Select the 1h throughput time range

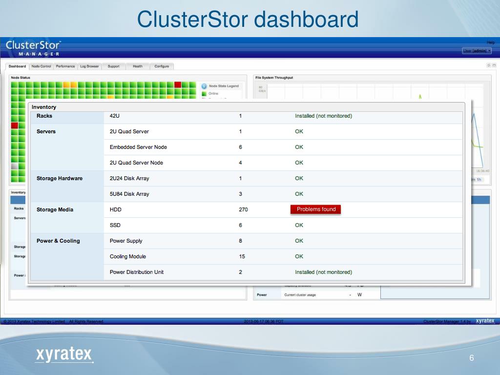479,180
